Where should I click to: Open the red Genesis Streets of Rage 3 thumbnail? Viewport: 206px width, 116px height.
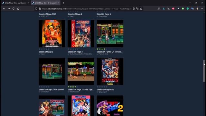(81, 34)
